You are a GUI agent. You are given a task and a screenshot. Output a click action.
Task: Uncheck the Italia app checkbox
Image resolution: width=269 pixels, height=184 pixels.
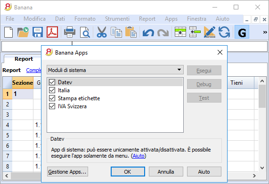[52, 90]
